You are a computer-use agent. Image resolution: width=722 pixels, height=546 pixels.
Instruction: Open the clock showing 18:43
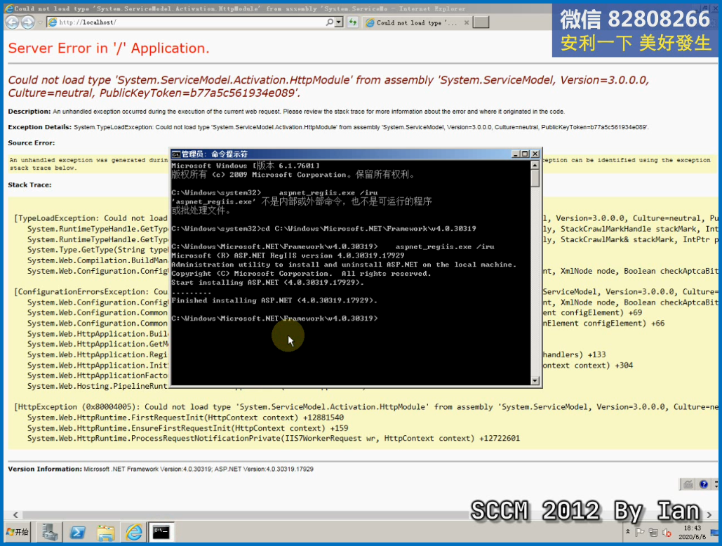click(x=692, y=533)
